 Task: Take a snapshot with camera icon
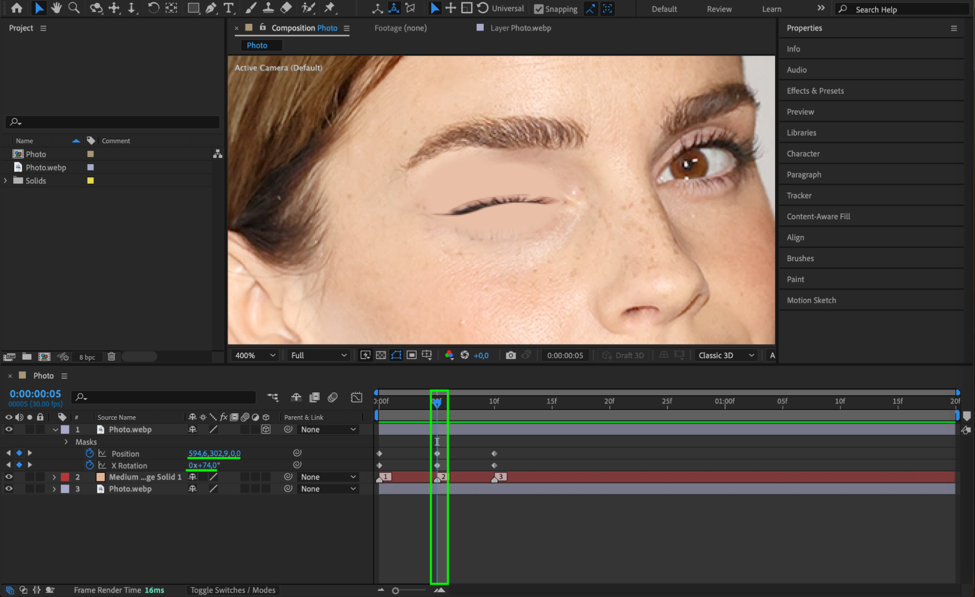pos(510,355)
